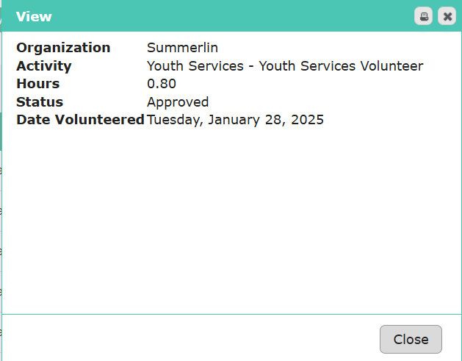This screenshot has width=462, height=361.
Task: Click empty teal area of the title bar
Action: pyautogui.click(x=220, y=16)
